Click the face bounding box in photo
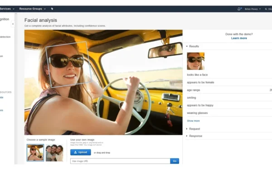 click(68, 64)
